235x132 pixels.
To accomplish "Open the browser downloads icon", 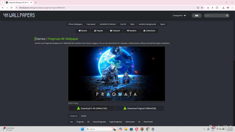I will (x=223, y=8).
